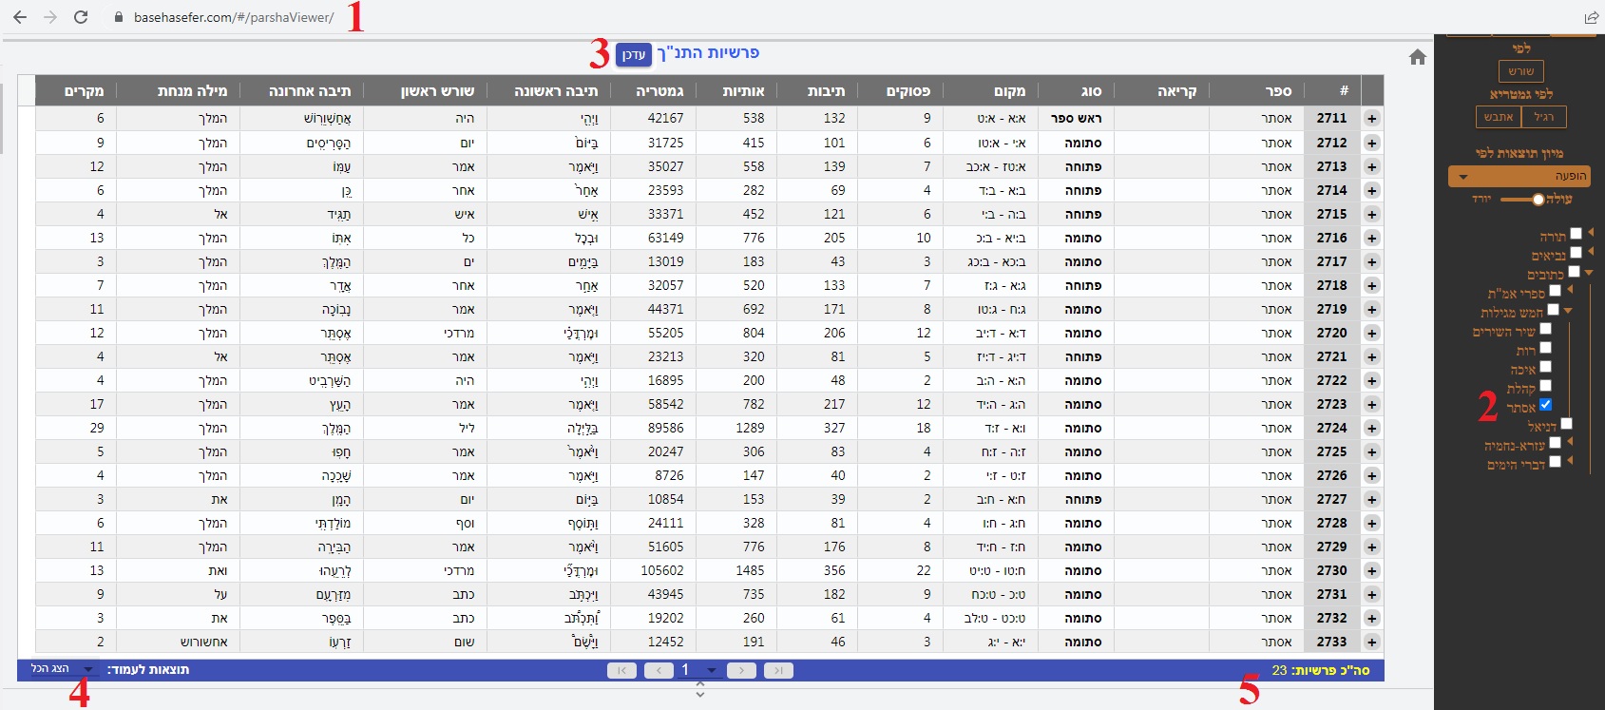The image size is (1605, 710).
Task: Expand row 2713 with plus icon
Action: click(x=1371, y=166)
